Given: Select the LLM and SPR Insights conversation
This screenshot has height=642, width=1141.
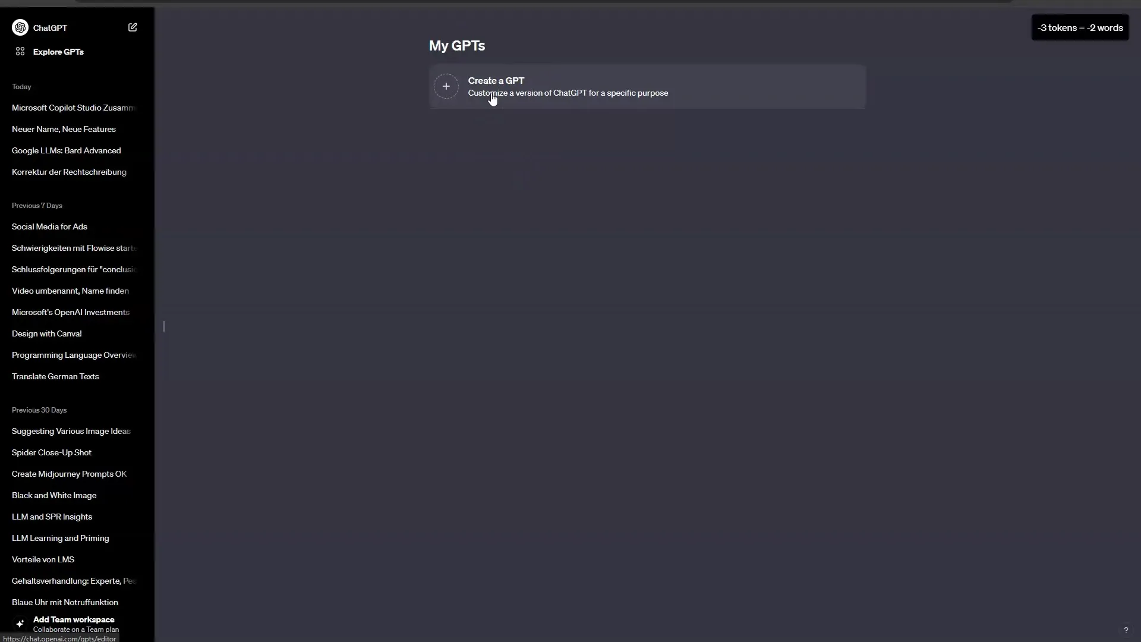Looking at the screenshot, I should click(x=52, y=516).
